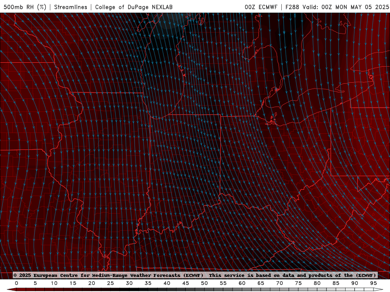Click the 'Streamlines' label in header

pyautogui.click(x=71, y=7)
